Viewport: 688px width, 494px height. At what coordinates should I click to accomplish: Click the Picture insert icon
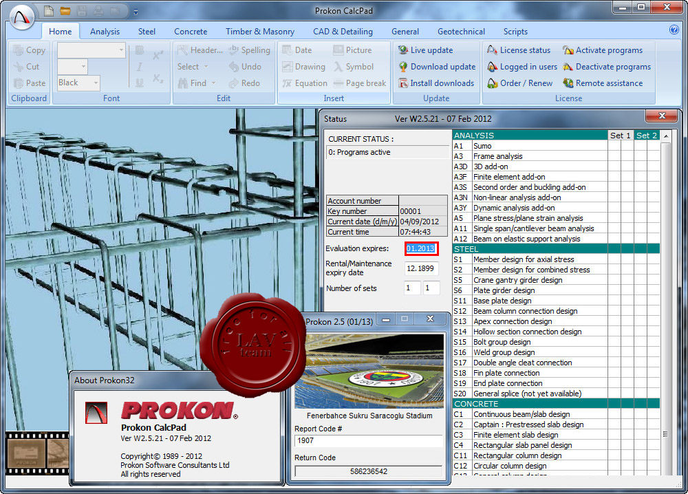tap(338, 50)
